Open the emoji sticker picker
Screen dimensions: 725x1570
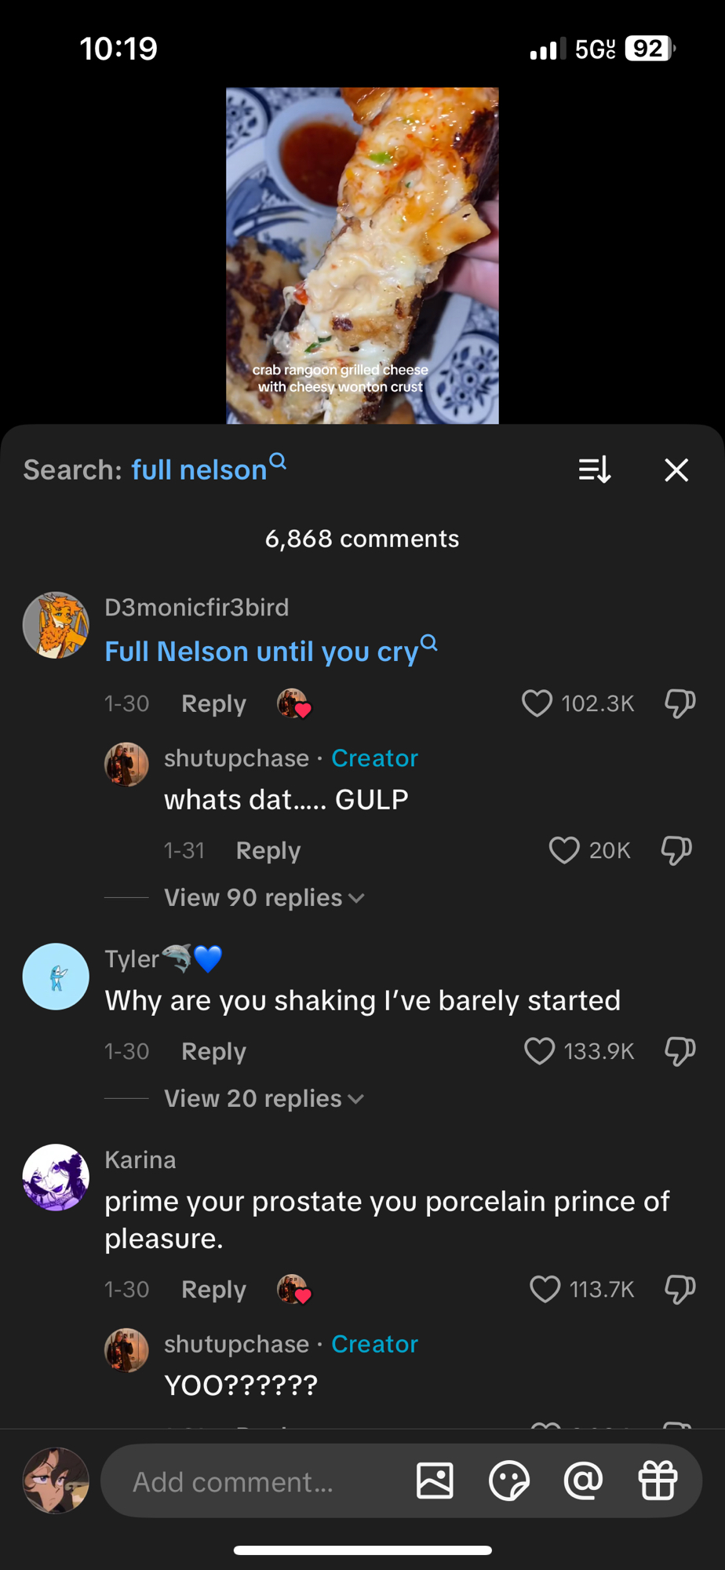[x=509, y=1481]
